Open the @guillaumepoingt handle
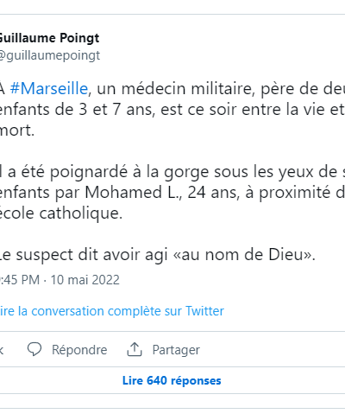 (50, 55)
